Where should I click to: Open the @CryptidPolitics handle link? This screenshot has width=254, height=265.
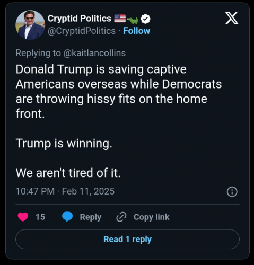pos(82,31)
